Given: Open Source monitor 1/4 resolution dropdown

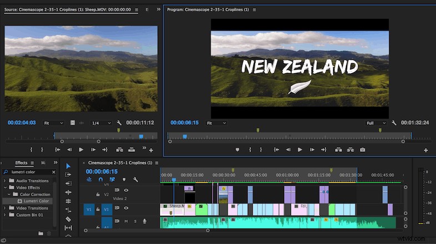Looking at the screenshot, I should click(101, 123).
